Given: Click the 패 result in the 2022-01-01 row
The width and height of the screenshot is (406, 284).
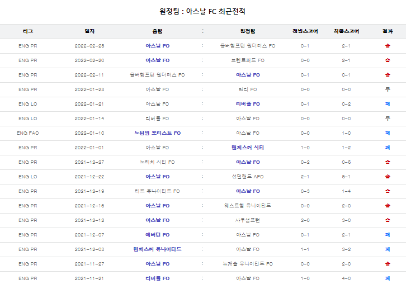Looking at the screenshot, I should point(388,148).
